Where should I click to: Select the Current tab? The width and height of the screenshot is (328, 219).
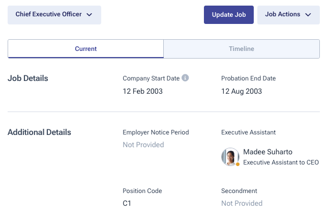[x=85, y=49]
